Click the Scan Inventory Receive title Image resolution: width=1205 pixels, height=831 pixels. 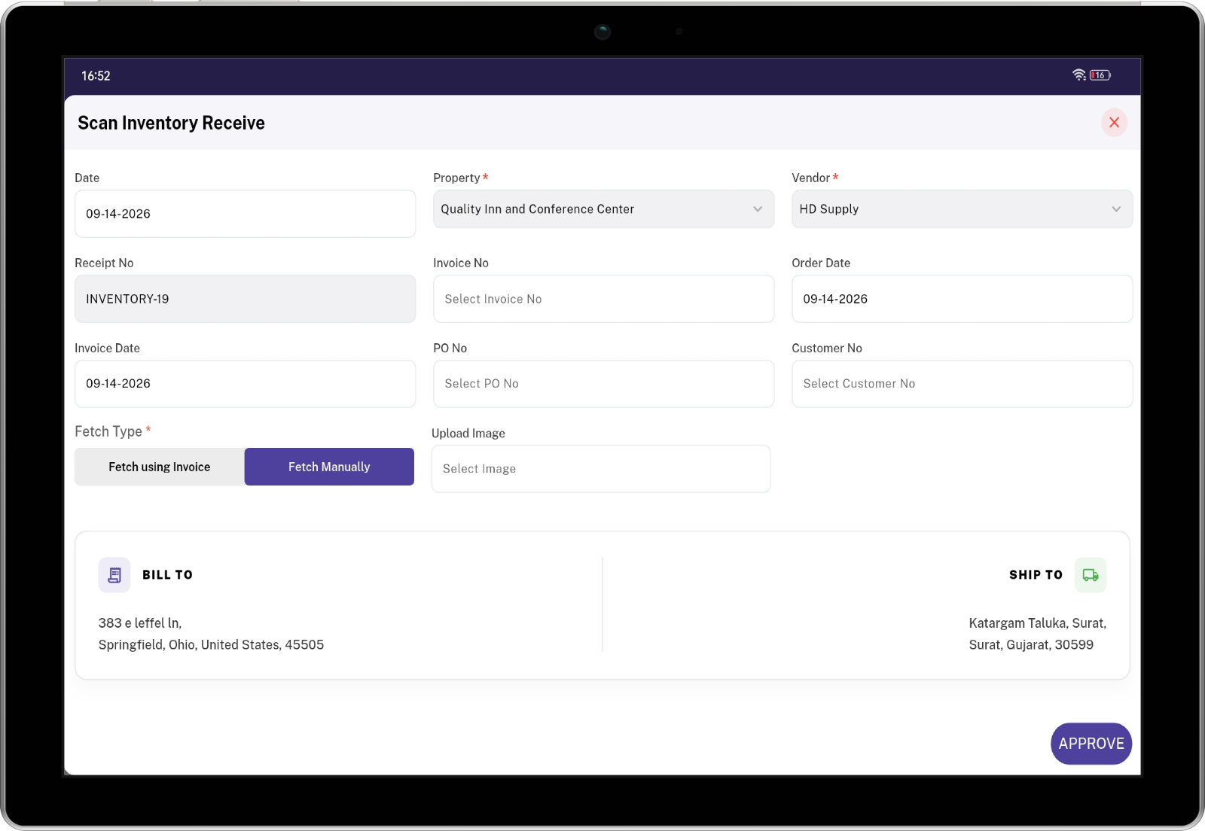click(171, 123)
